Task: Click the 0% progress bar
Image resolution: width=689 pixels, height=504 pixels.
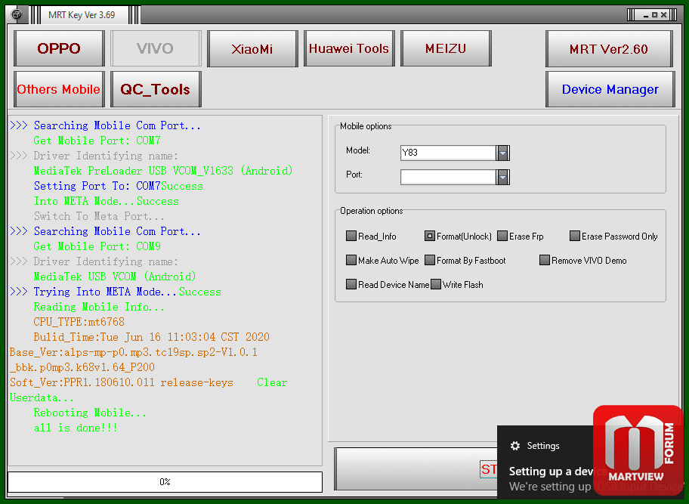Action: pyautogui.click(x=165, y=482)
